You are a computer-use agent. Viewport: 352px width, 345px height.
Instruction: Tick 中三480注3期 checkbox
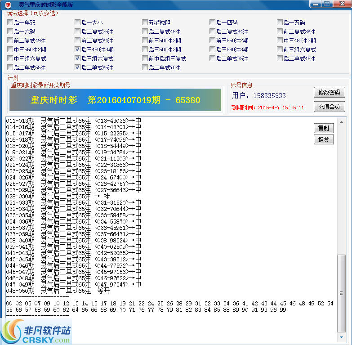coord(280,40)
